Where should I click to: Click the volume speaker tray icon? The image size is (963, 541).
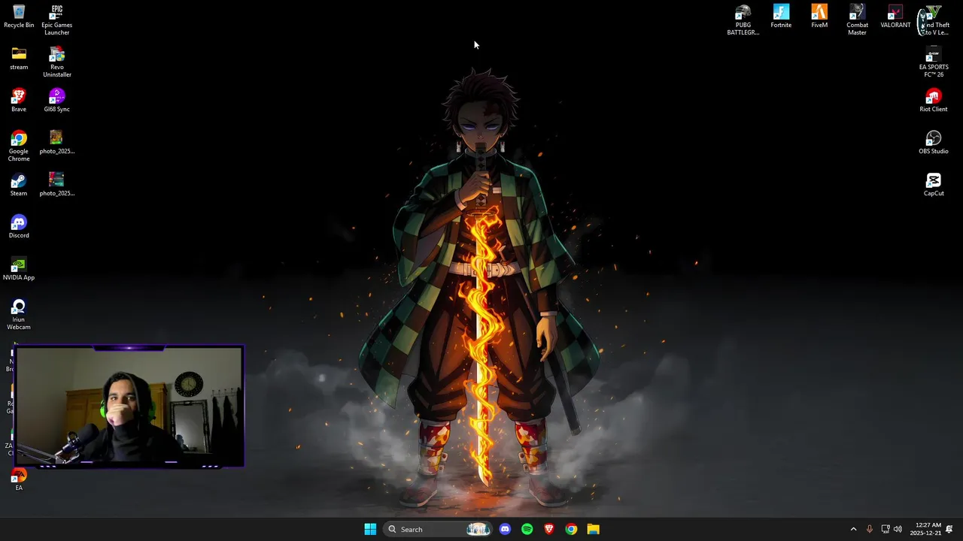[x=898, y=529]
